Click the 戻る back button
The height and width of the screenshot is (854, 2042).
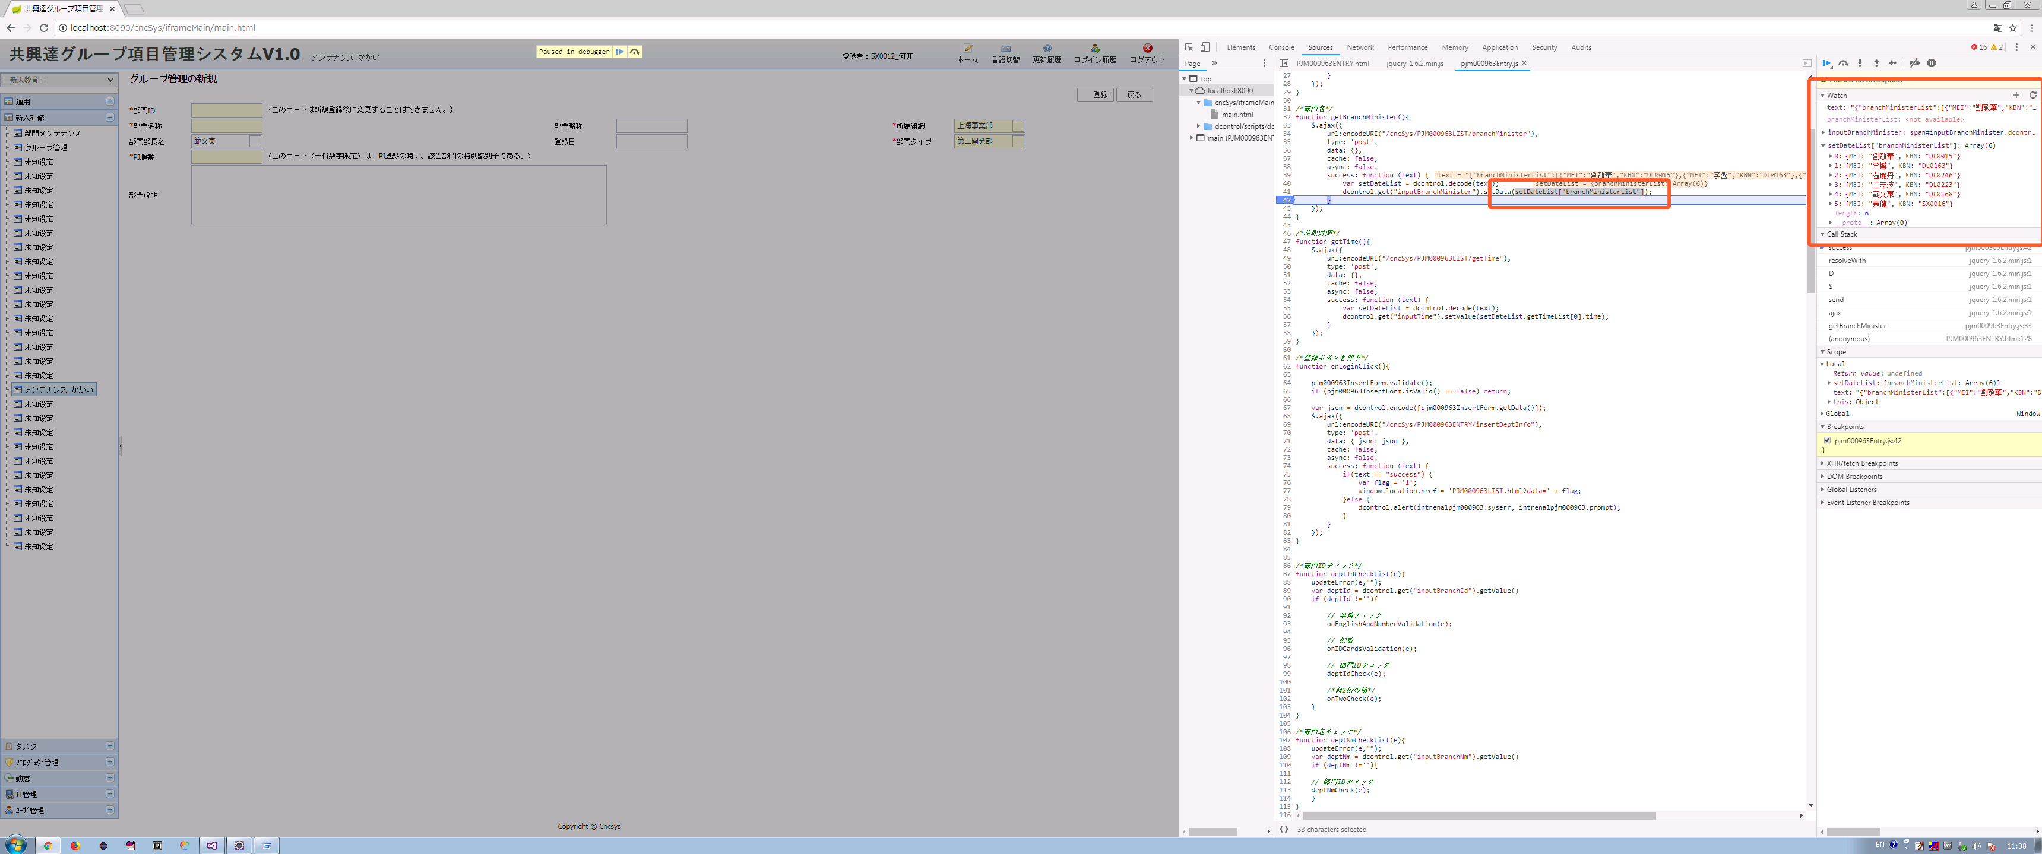[1134, 95]
